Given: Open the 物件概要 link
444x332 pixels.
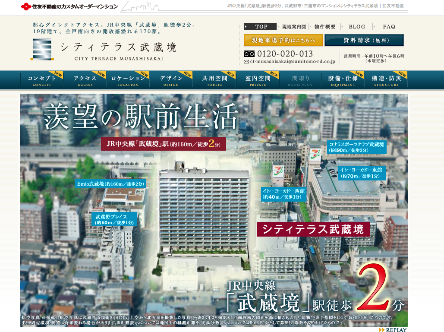Looking at the screenshot, I should point(325,27).
